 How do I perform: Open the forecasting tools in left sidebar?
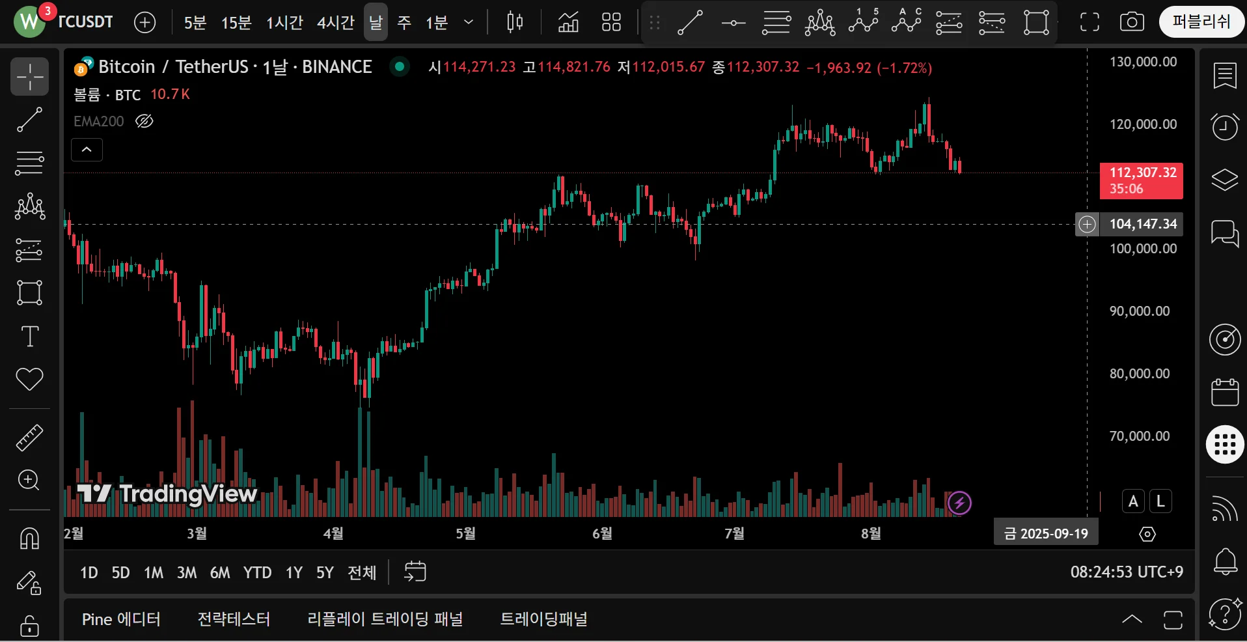coord(29,250)
